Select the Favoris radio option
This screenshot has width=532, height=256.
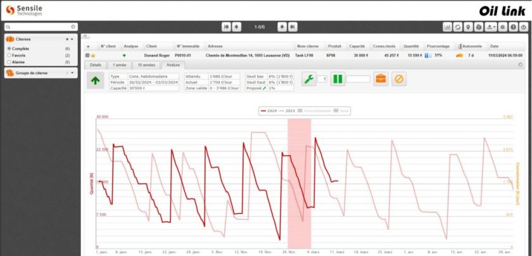pyautogui.click(x=9, y=55)
